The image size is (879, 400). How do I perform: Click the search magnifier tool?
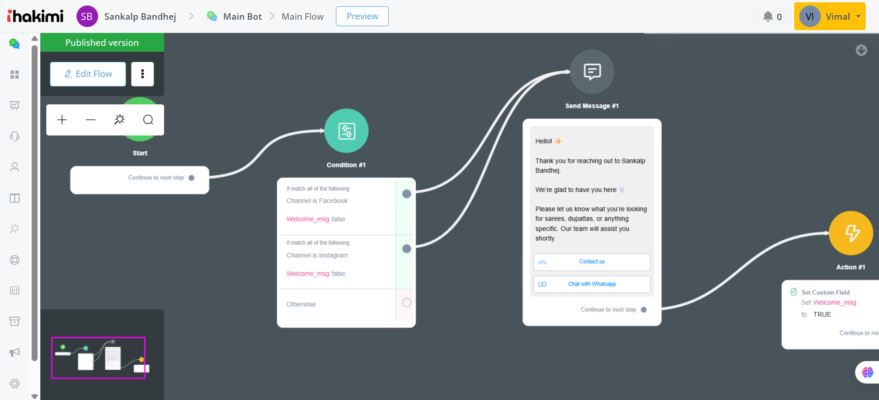[148, 120]
